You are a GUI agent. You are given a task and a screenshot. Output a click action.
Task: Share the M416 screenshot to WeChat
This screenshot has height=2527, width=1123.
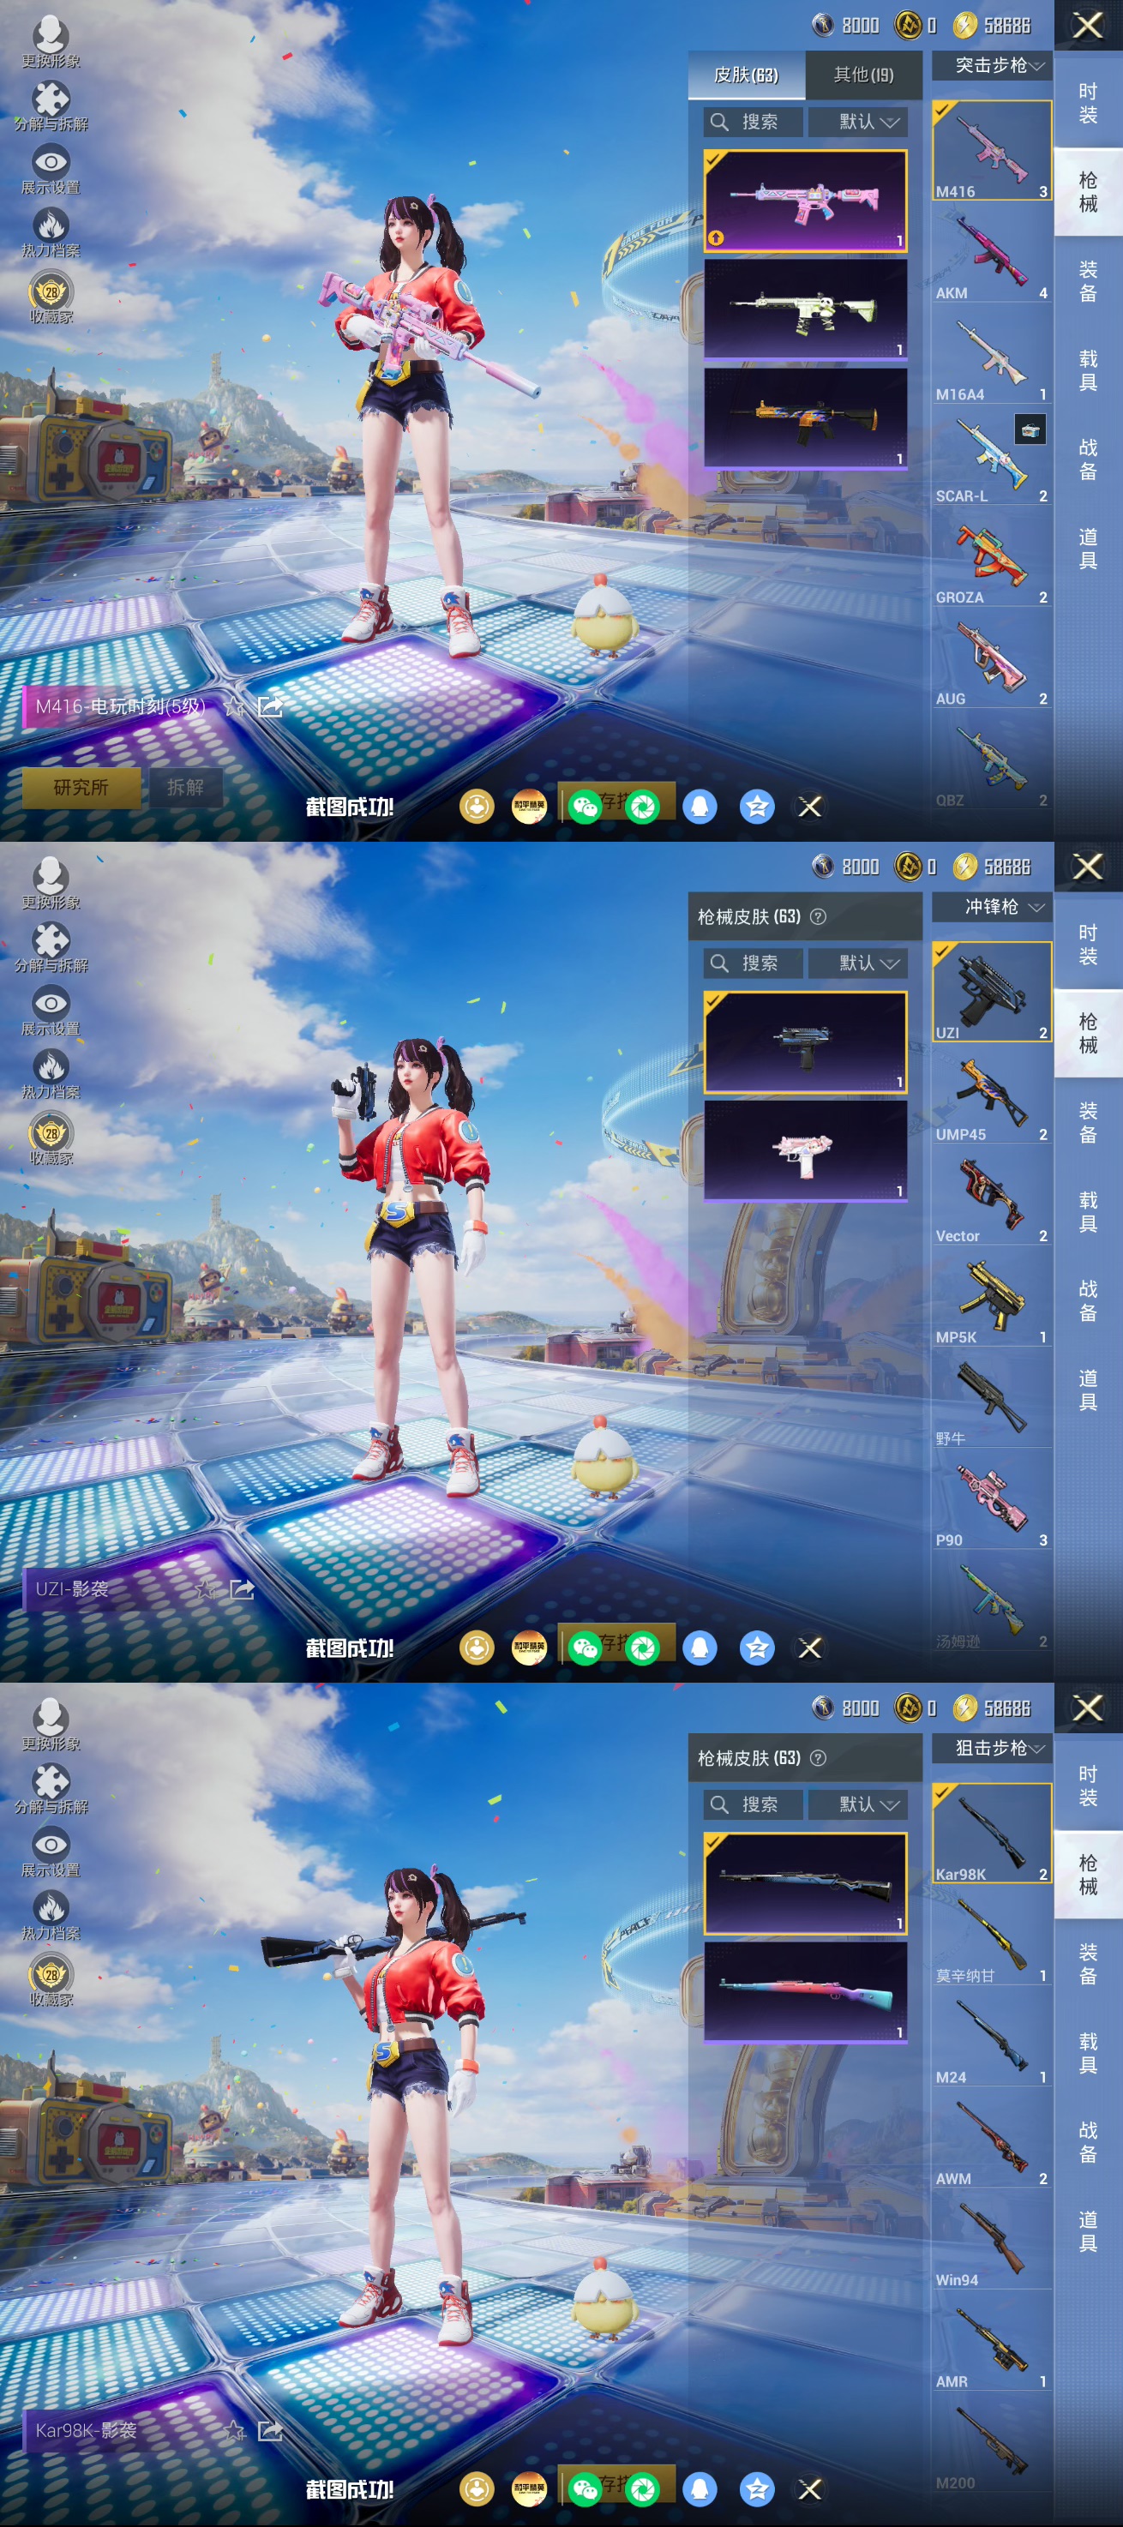586,807
